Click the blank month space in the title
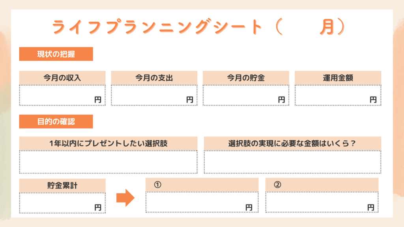 click(300, 27)
